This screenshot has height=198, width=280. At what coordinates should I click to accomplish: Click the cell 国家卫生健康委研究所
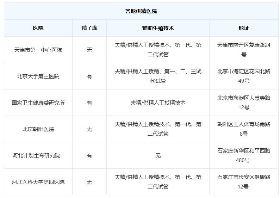coord(38,103)
